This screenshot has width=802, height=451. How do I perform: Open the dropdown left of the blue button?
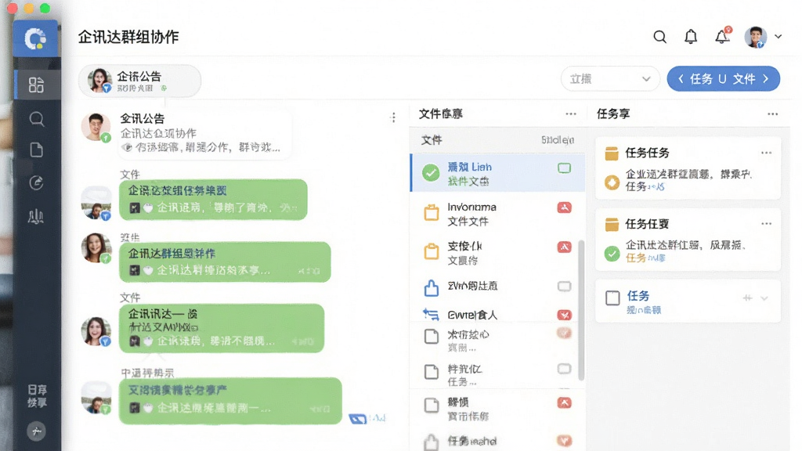pyautogui.click(x=610, y=79)
